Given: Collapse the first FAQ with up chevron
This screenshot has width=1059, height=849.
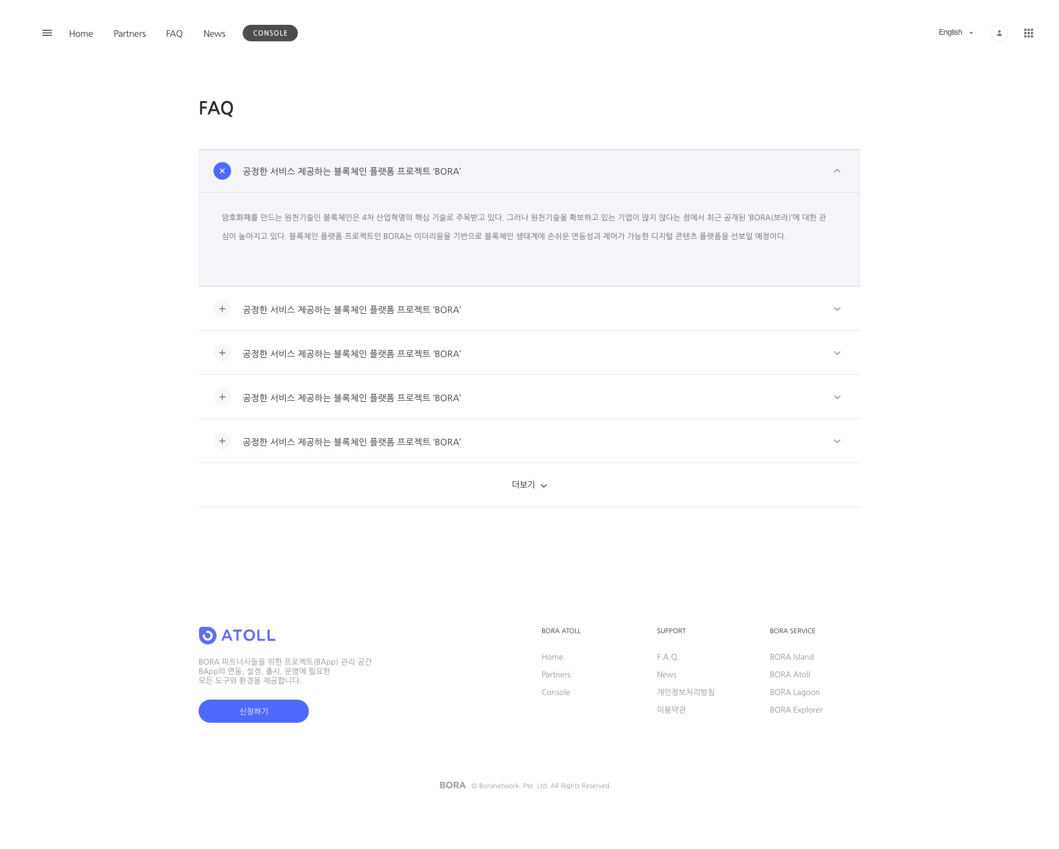Looking at the screenshot, I should (837, 171).
